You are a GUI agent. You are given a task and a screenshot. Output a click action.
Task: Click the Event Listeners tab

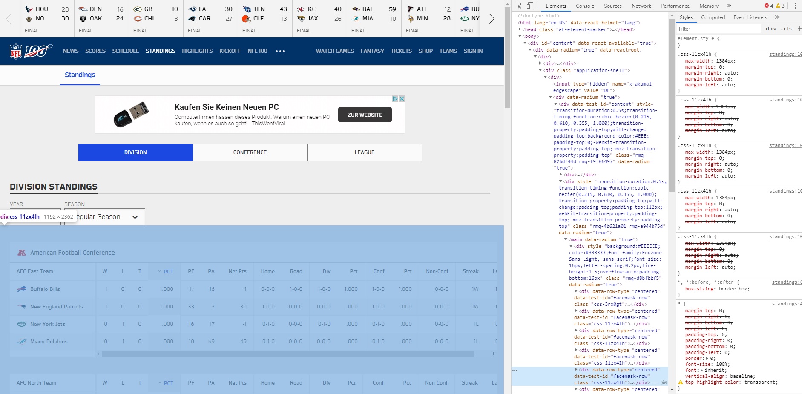[x=750, y=17]
